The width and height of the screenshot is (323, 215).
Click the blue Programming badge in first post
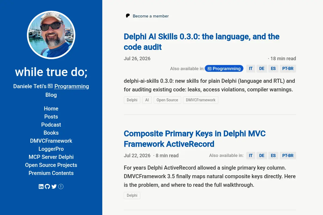(x=224, y=69)
